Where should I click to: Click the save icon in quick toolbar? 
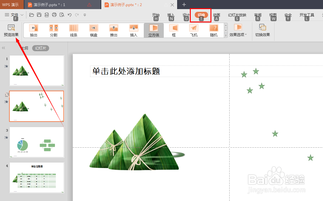pyautogui.click(x=39, y=15)
